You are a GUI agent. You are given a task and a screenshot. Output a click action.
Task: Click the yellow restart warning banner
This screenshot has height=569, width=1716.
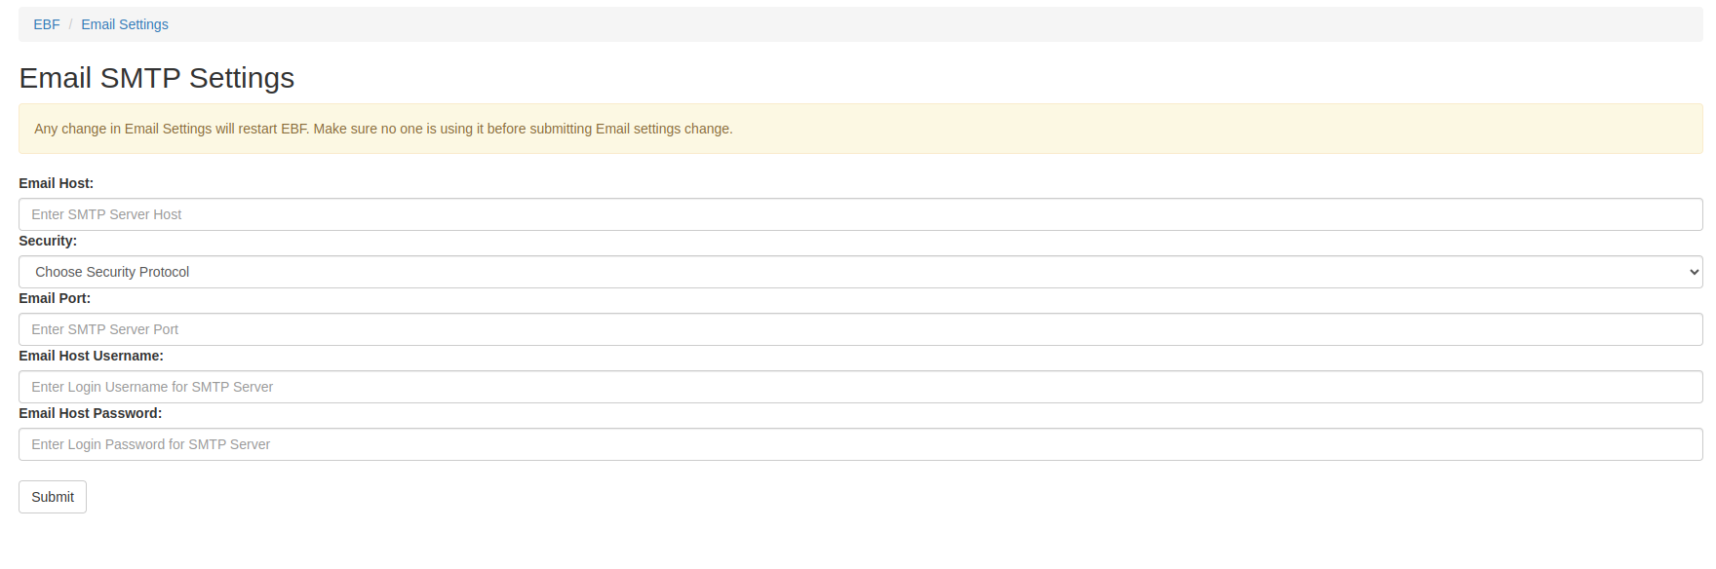click(861, 129)
